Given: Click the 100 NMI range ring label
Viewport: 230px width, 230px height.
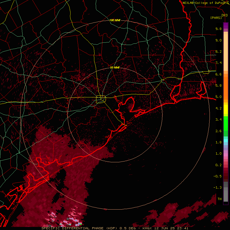Looking at the screenshot, I should click(x=115, y=20).
